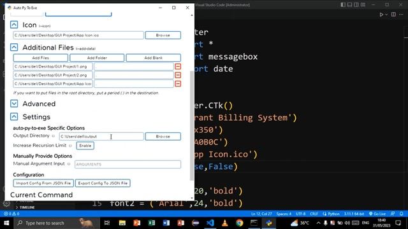Screen dimensions: 408x229
Task: Click the Manual Argument Input field
Action: click(127, 164)
